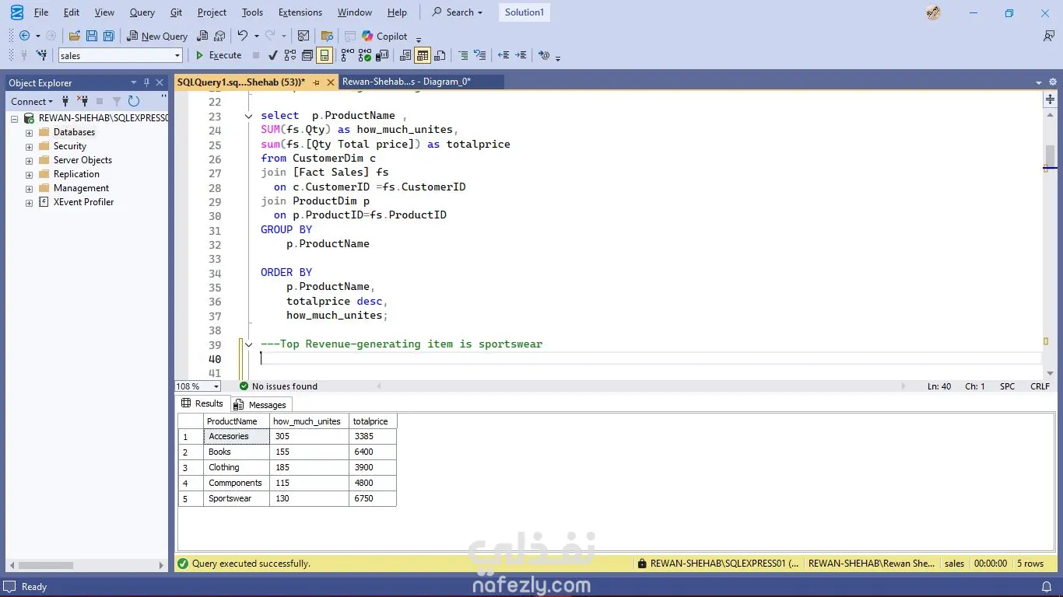Click the Display Estimated Execution Plan icon
This screenshot has width=1063, height=597.
click(290, 55)
